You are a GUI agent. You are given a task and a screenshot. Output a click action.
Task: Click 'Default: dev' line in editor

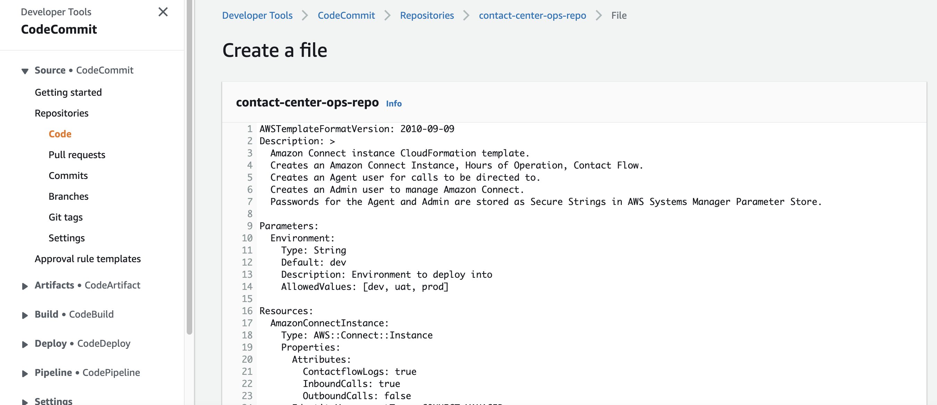(313, 262)
